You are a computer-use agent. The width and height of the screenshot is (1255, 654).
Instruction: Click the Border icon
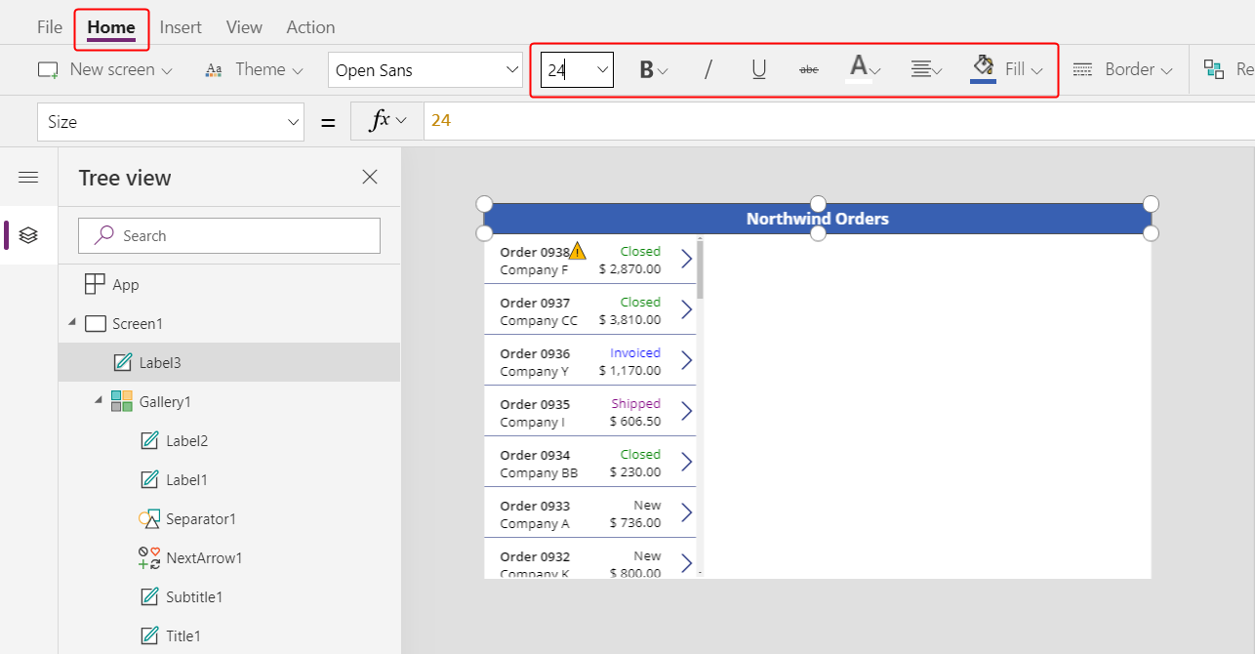[x=1082, y=68]
